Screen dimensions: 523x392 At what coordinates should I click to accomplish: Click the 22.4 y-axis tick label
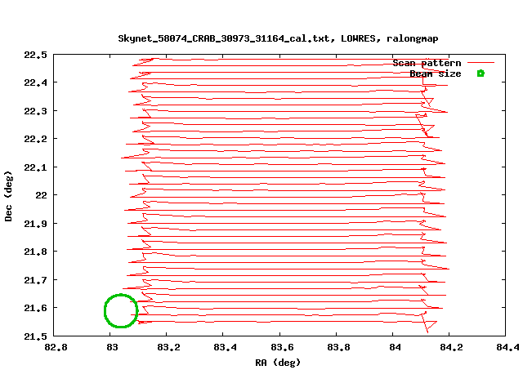click(x=35, y=82)
